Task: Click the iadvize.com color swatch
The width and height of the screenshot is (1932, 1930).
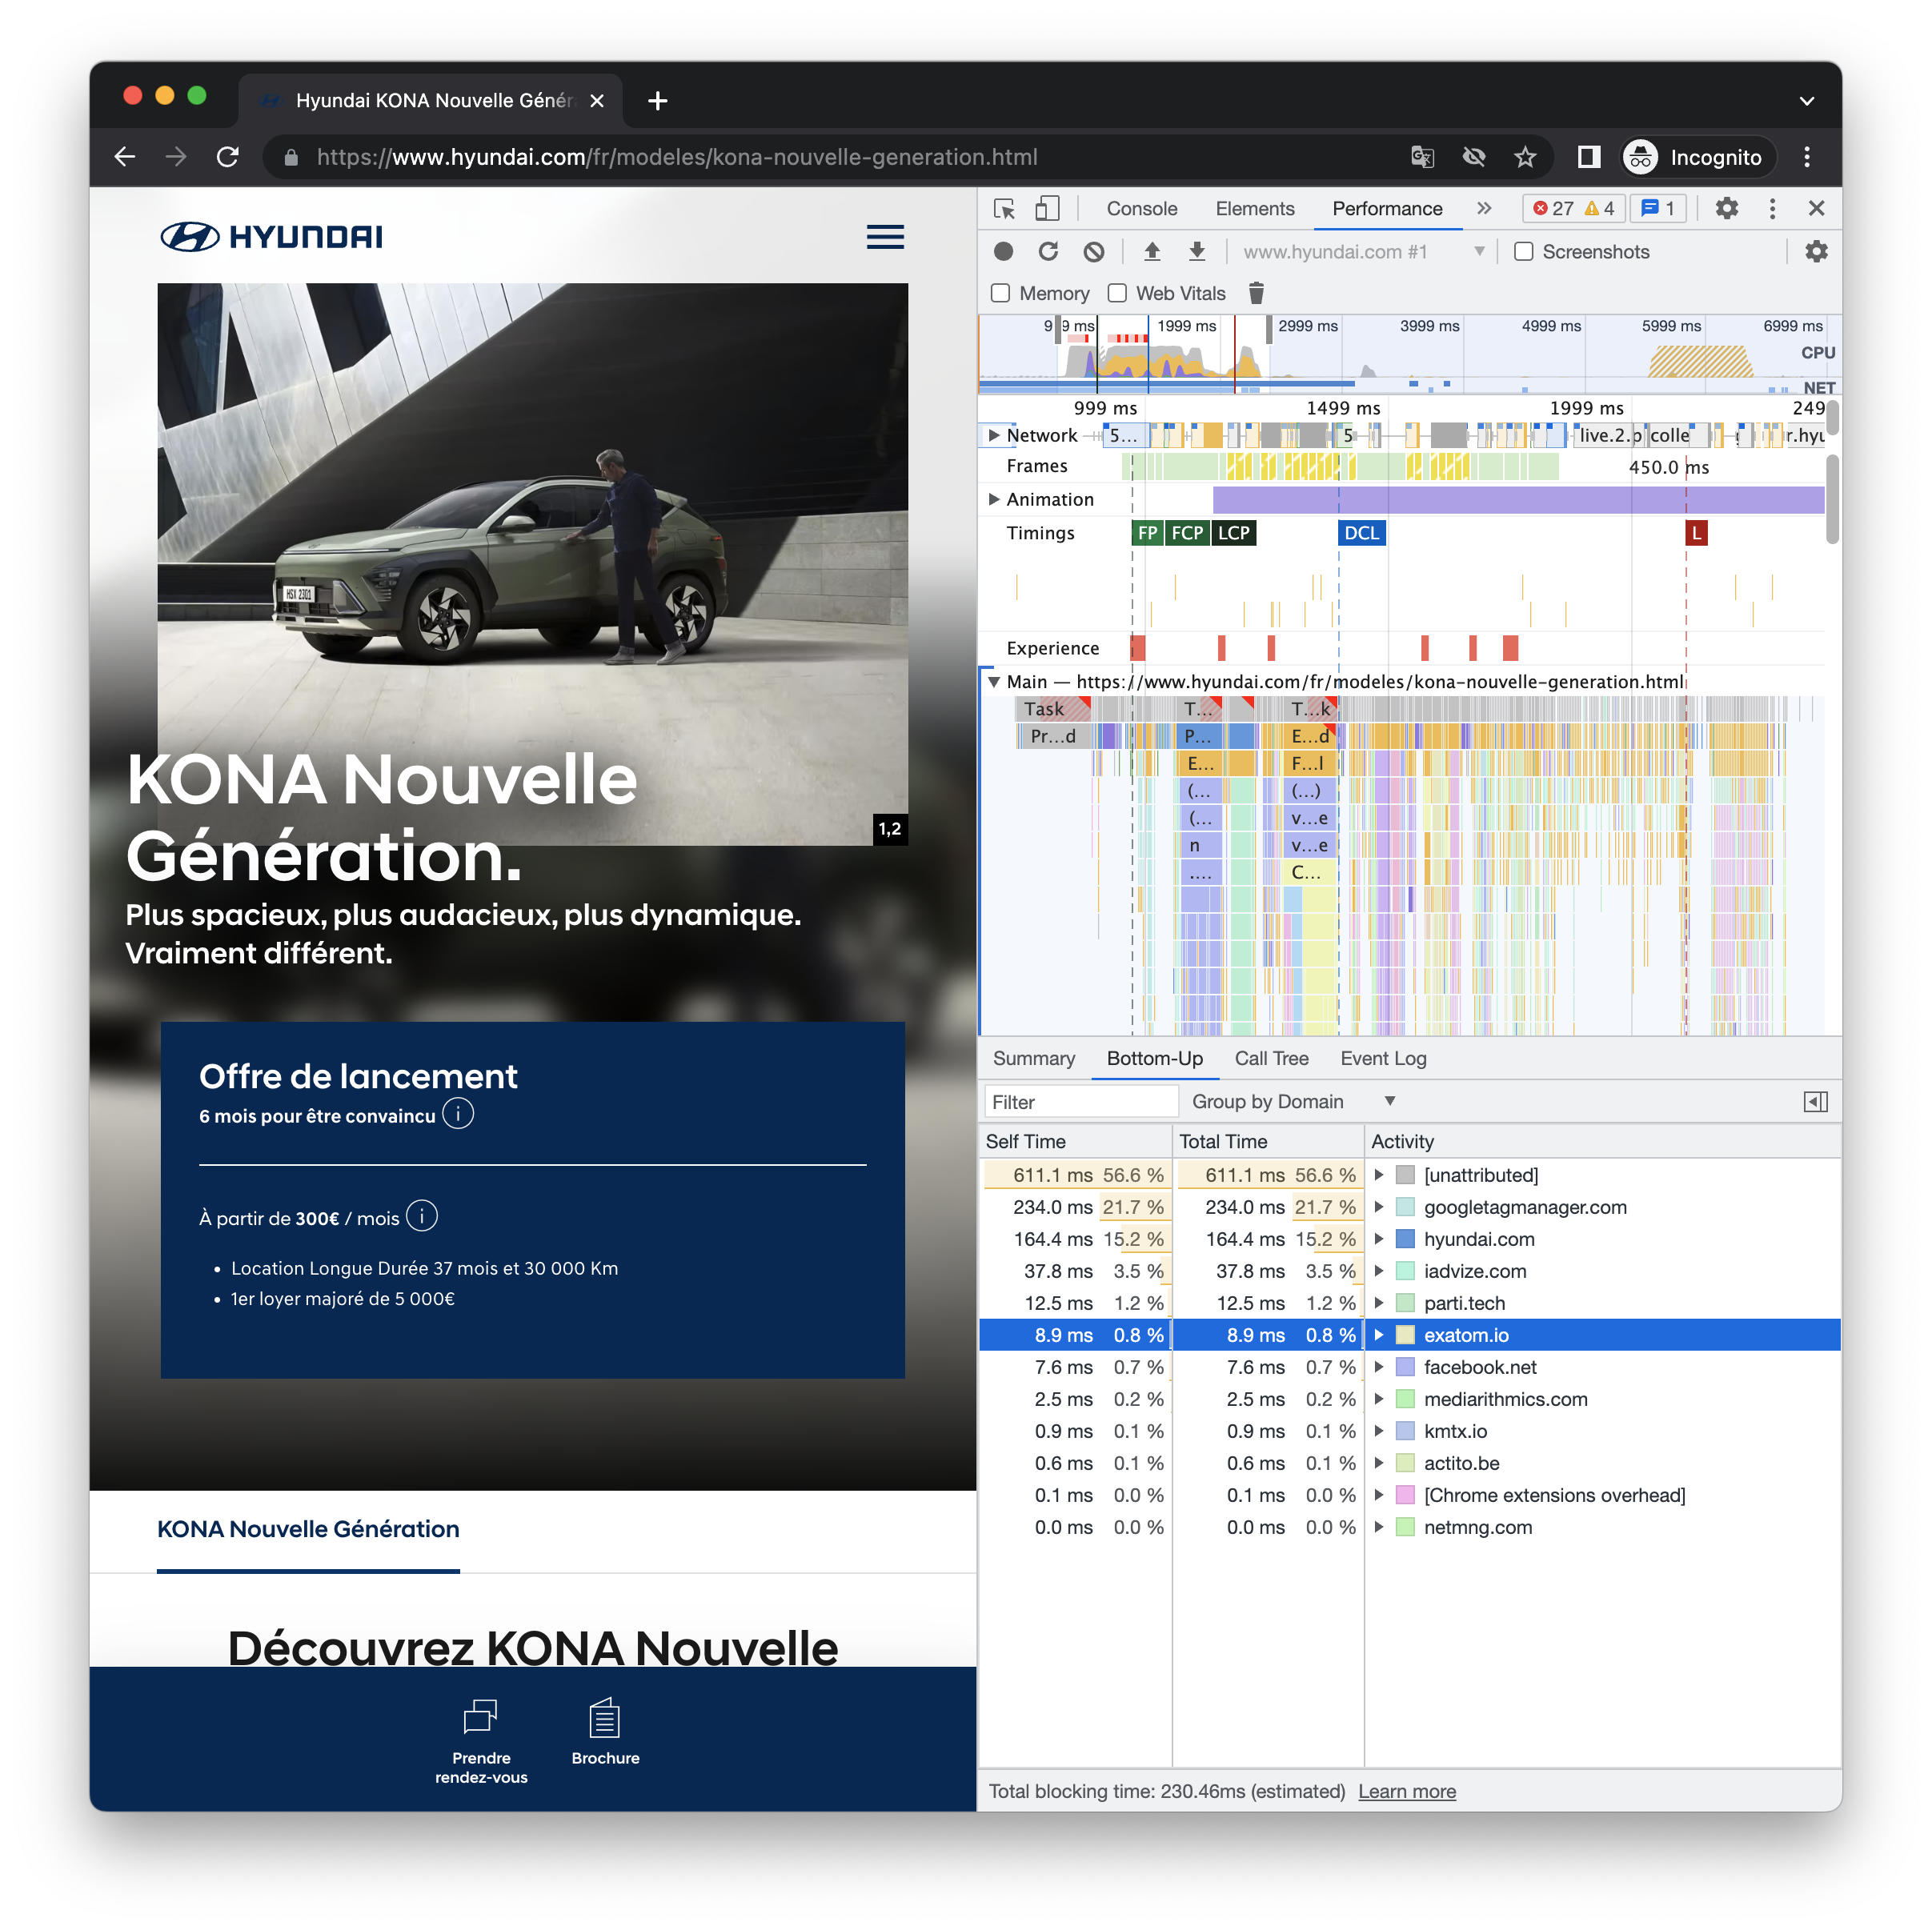Action: (x=1405, y=1271)
